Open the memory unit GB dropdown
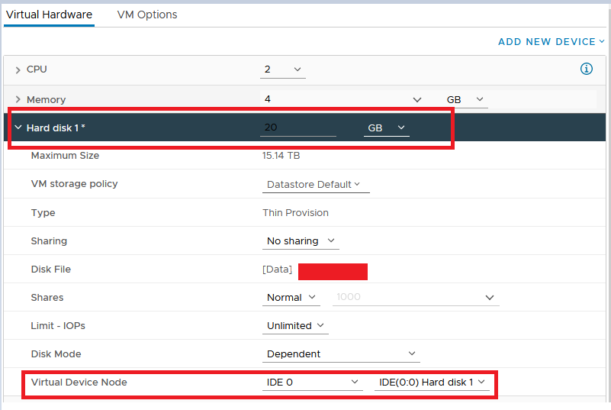The image size is (611, 410). coord(465,99)
